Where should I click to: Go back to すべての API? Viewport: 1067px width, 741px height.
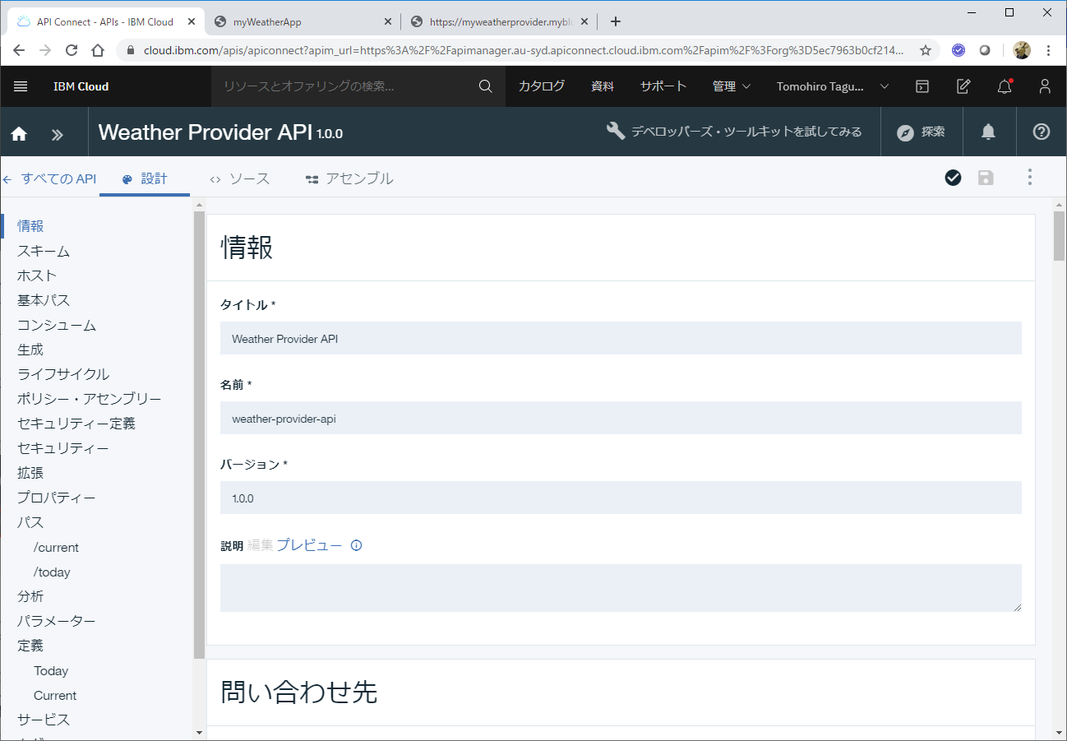(x=49, y=178)
